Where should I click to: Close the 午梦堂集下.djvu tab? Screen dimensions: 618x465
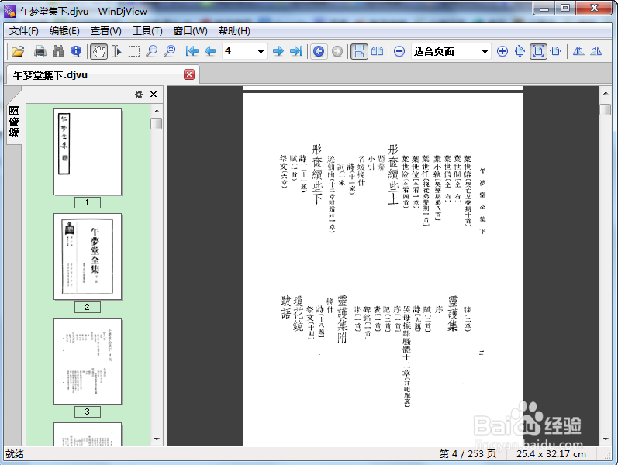click(189, 74)
